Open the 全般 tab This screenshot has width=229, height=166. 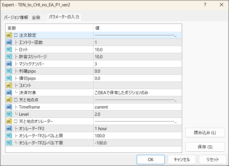point(36,17)
